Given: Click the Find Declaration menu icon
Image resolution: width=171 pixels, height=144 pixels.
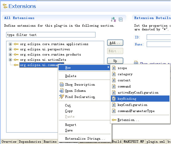Looking at the screenshot, I should pos(61,97).
